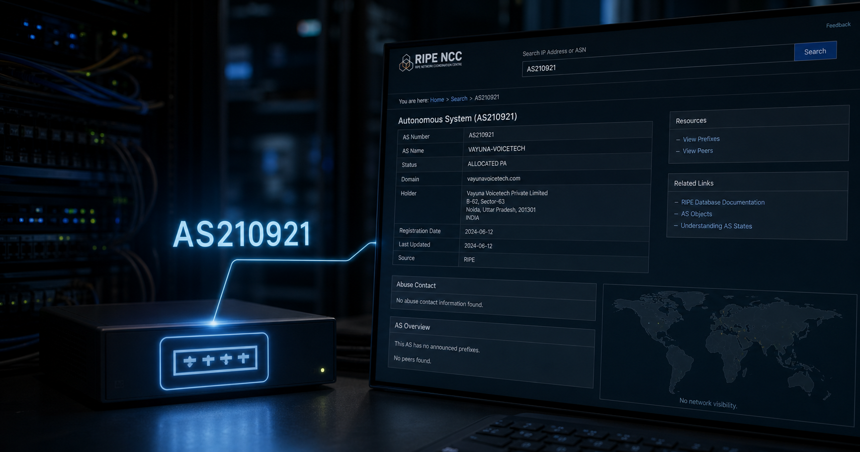
Task: Click the Source row label
Action: coord(406,258)
